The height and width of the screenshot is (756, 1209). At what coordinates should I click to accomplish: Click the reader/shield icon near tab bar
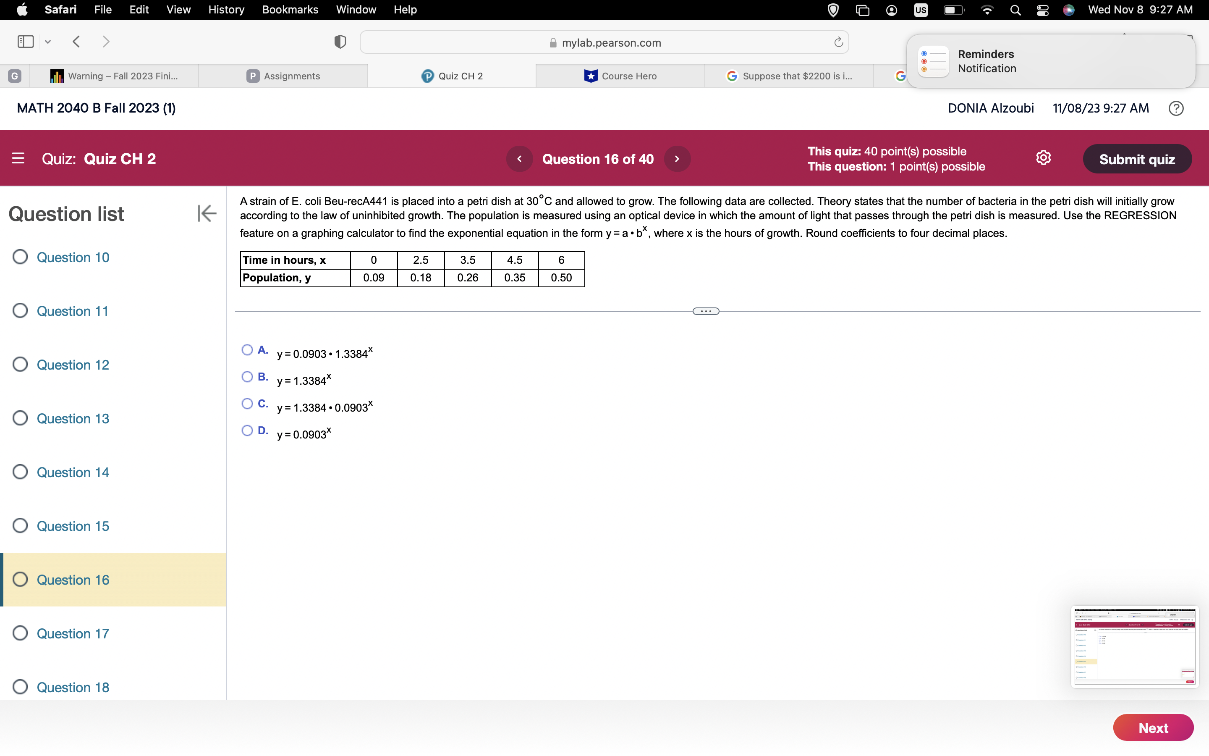tap(339, 42)
